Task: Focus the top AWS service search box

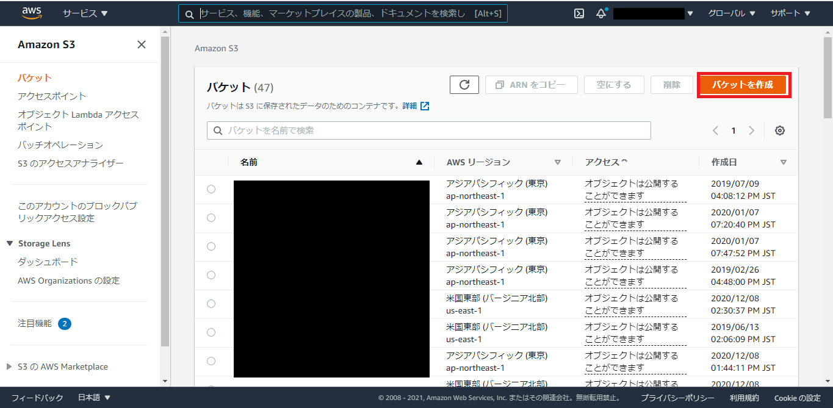Action: [342, 13]
